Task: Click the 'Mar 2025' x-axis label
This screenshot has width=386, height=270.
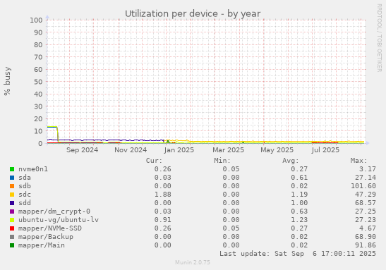Action: coord(228,150)
